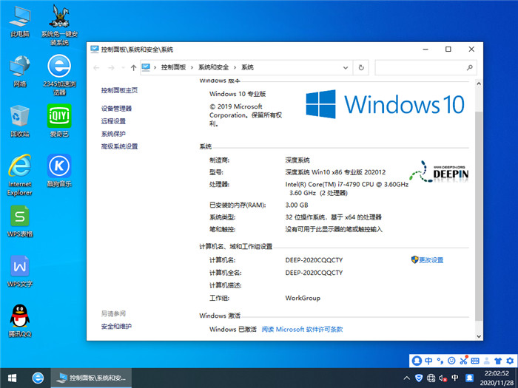Launch the 腾讯QQ desktop shortcut
Viewport: 518px width, 388px height.
[20, 321]
